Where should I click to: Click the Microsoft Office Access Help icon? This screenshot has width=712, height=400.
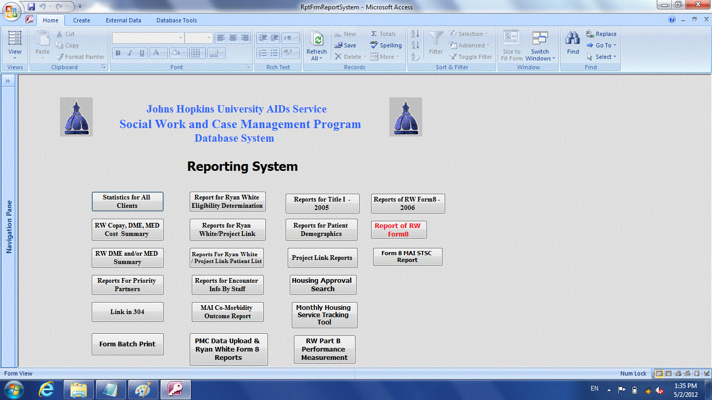tap(672, 20)
